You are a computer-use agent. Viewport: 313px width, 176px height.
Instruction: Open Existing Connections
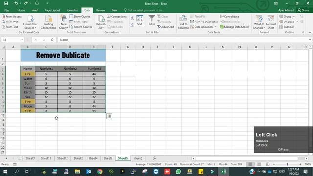(x=48, y=22)
